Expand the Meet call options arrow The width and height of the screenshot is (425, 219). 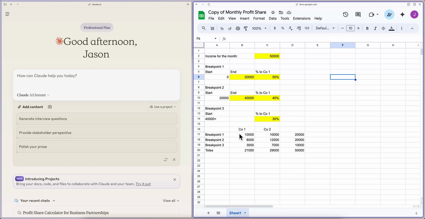(x=378, y=15)
